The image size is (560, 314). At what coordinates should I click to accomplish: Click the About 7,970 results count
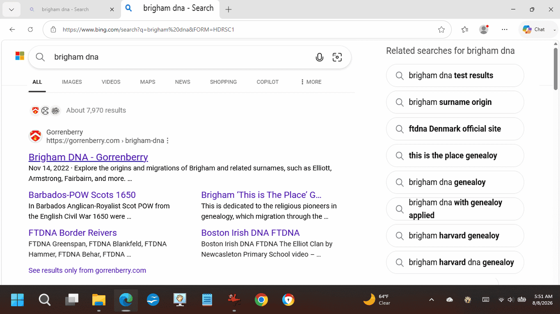tap(96, 110)
